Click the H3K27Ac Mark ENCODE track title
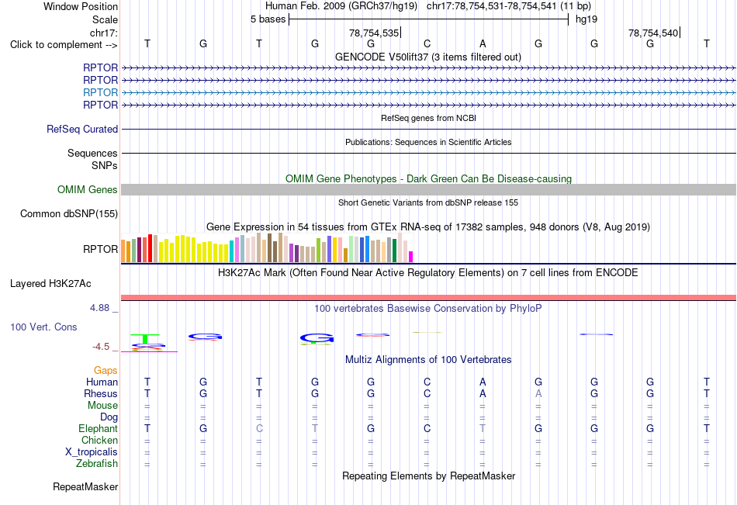737x505 pixels. point(427,273)
